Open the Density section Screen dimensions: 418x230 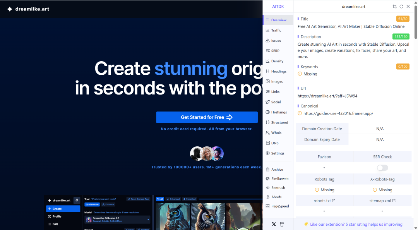278,61
